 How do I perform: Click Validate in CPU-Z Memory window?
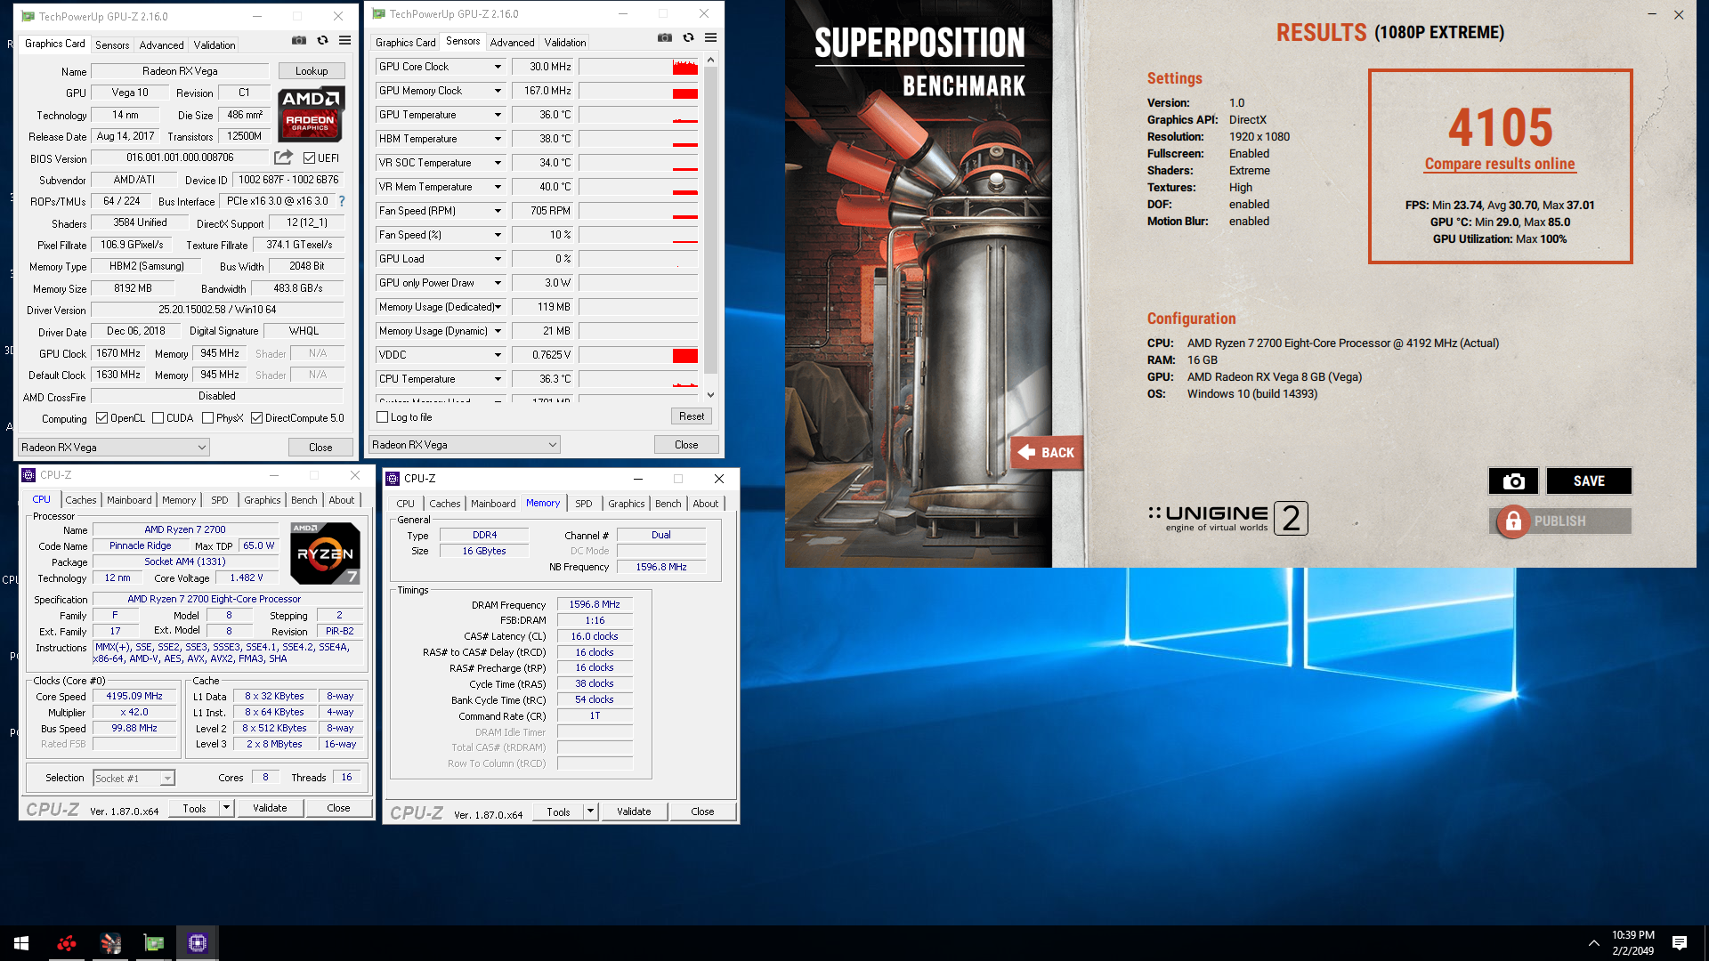click(x=634, y=812)
